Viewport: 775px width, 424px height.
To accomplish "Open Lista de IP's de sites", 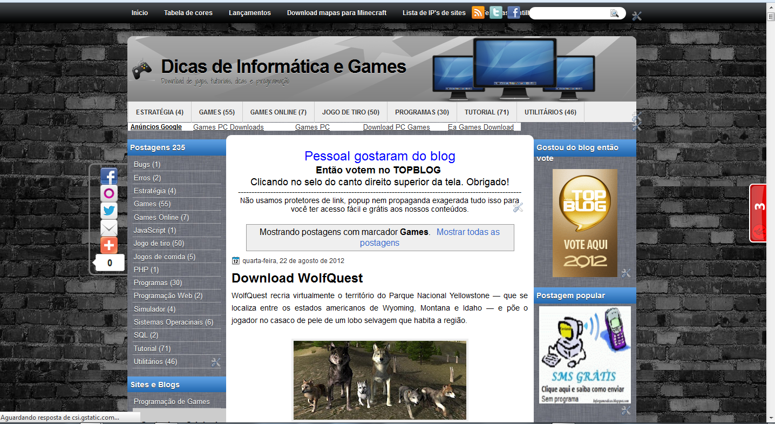I will click(x=434, y=13).
